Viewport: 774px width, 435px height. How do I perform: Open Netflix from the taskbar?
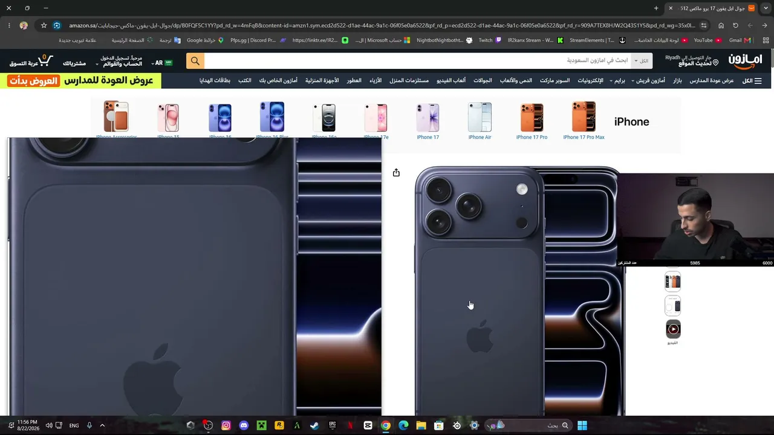(x=350, y=425)
